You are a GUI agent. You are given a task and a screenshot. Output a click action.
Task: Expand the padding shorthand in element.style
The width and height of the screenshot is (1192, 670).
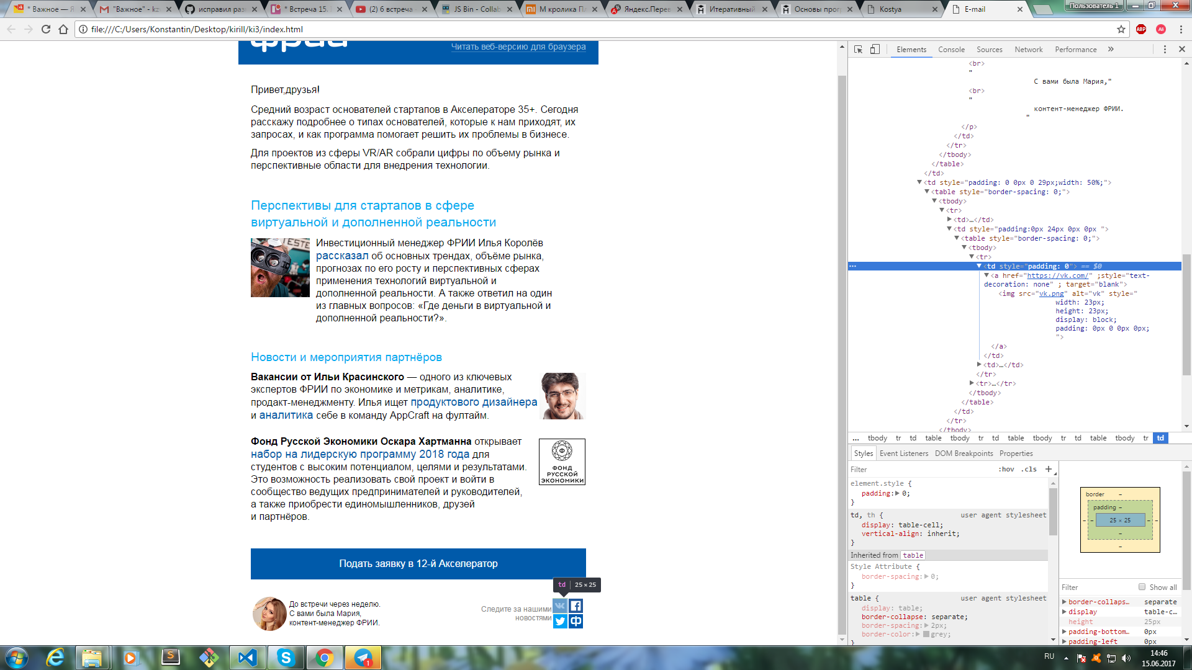[897, 494]
